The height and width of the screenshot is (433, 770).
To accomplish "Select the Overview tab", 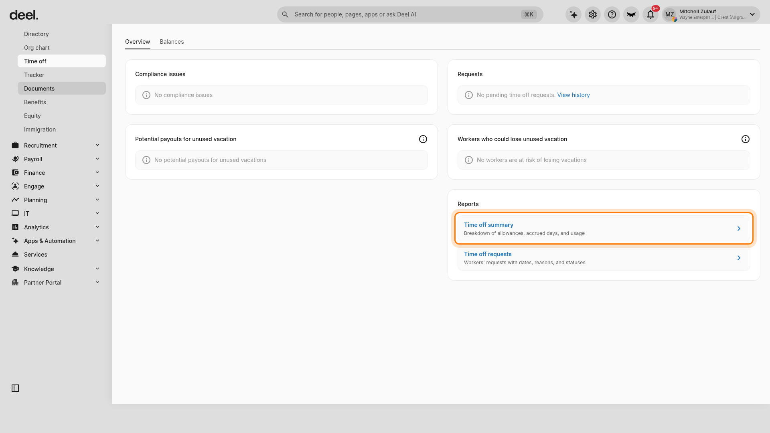I will point(138,42).
